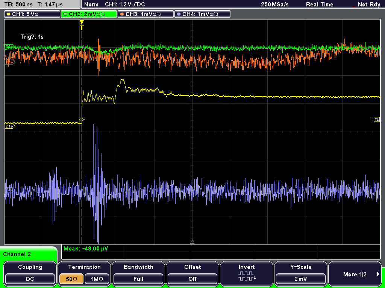Open the Y-Scale 2 mV setting

(300, 273)
